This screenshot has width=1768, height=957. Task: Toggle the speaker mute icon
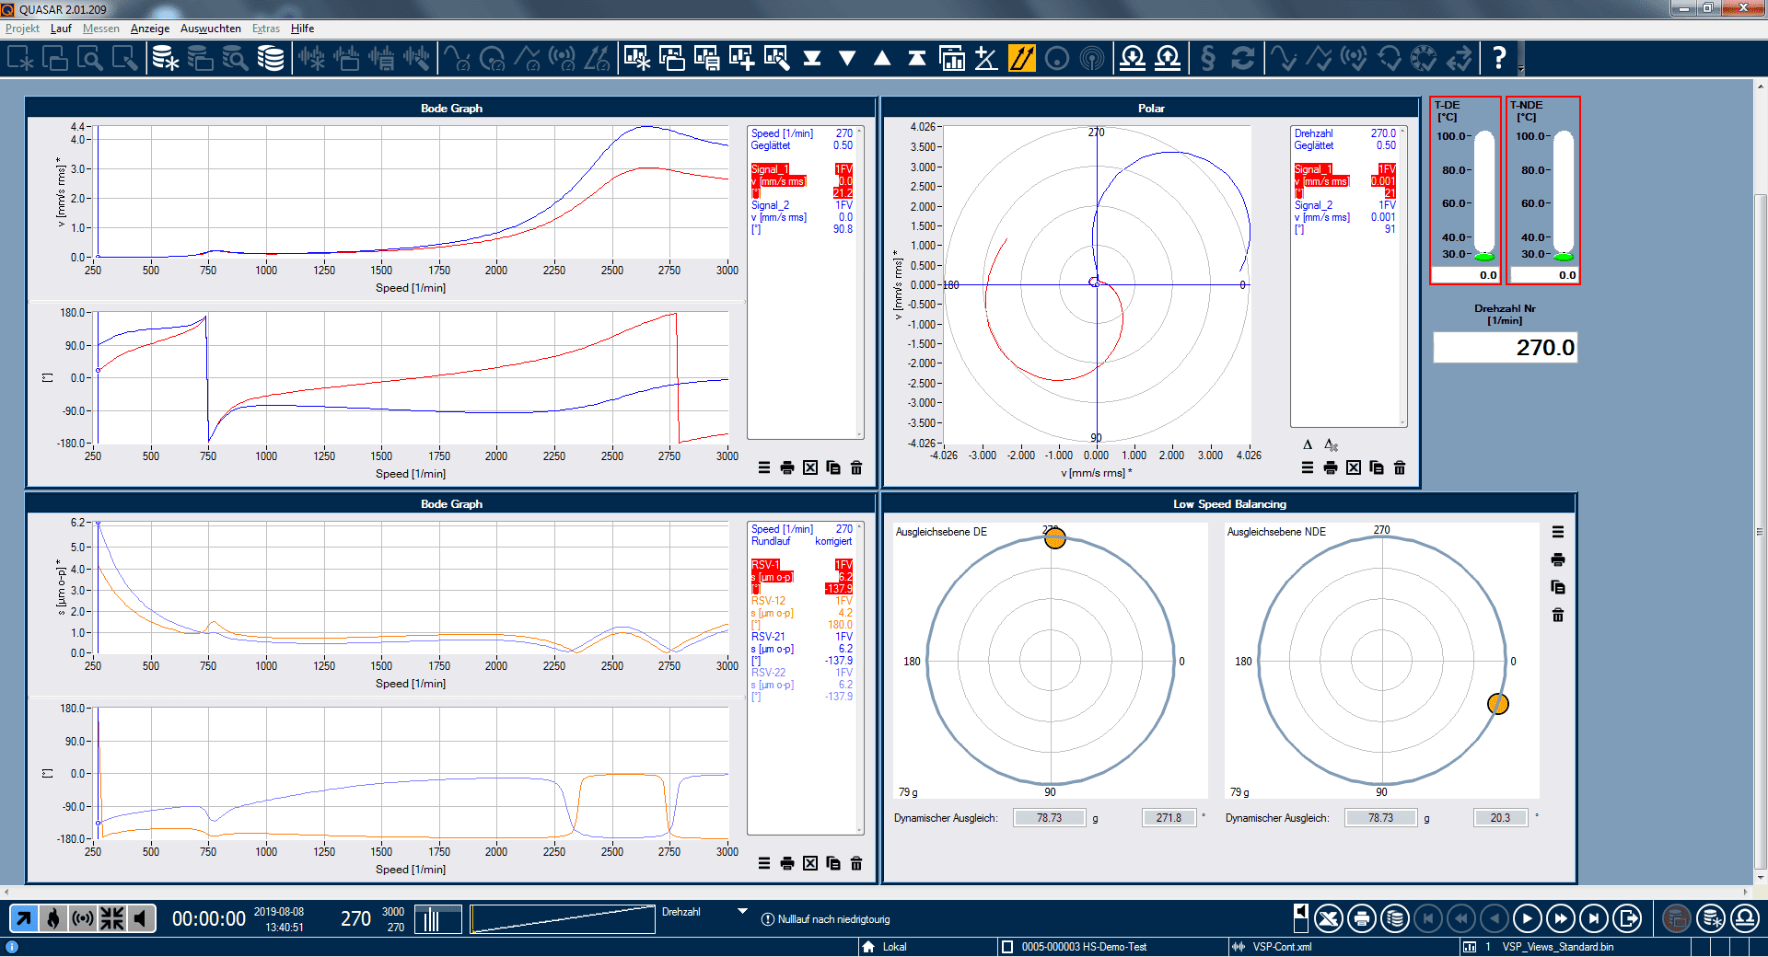(141, 918)
